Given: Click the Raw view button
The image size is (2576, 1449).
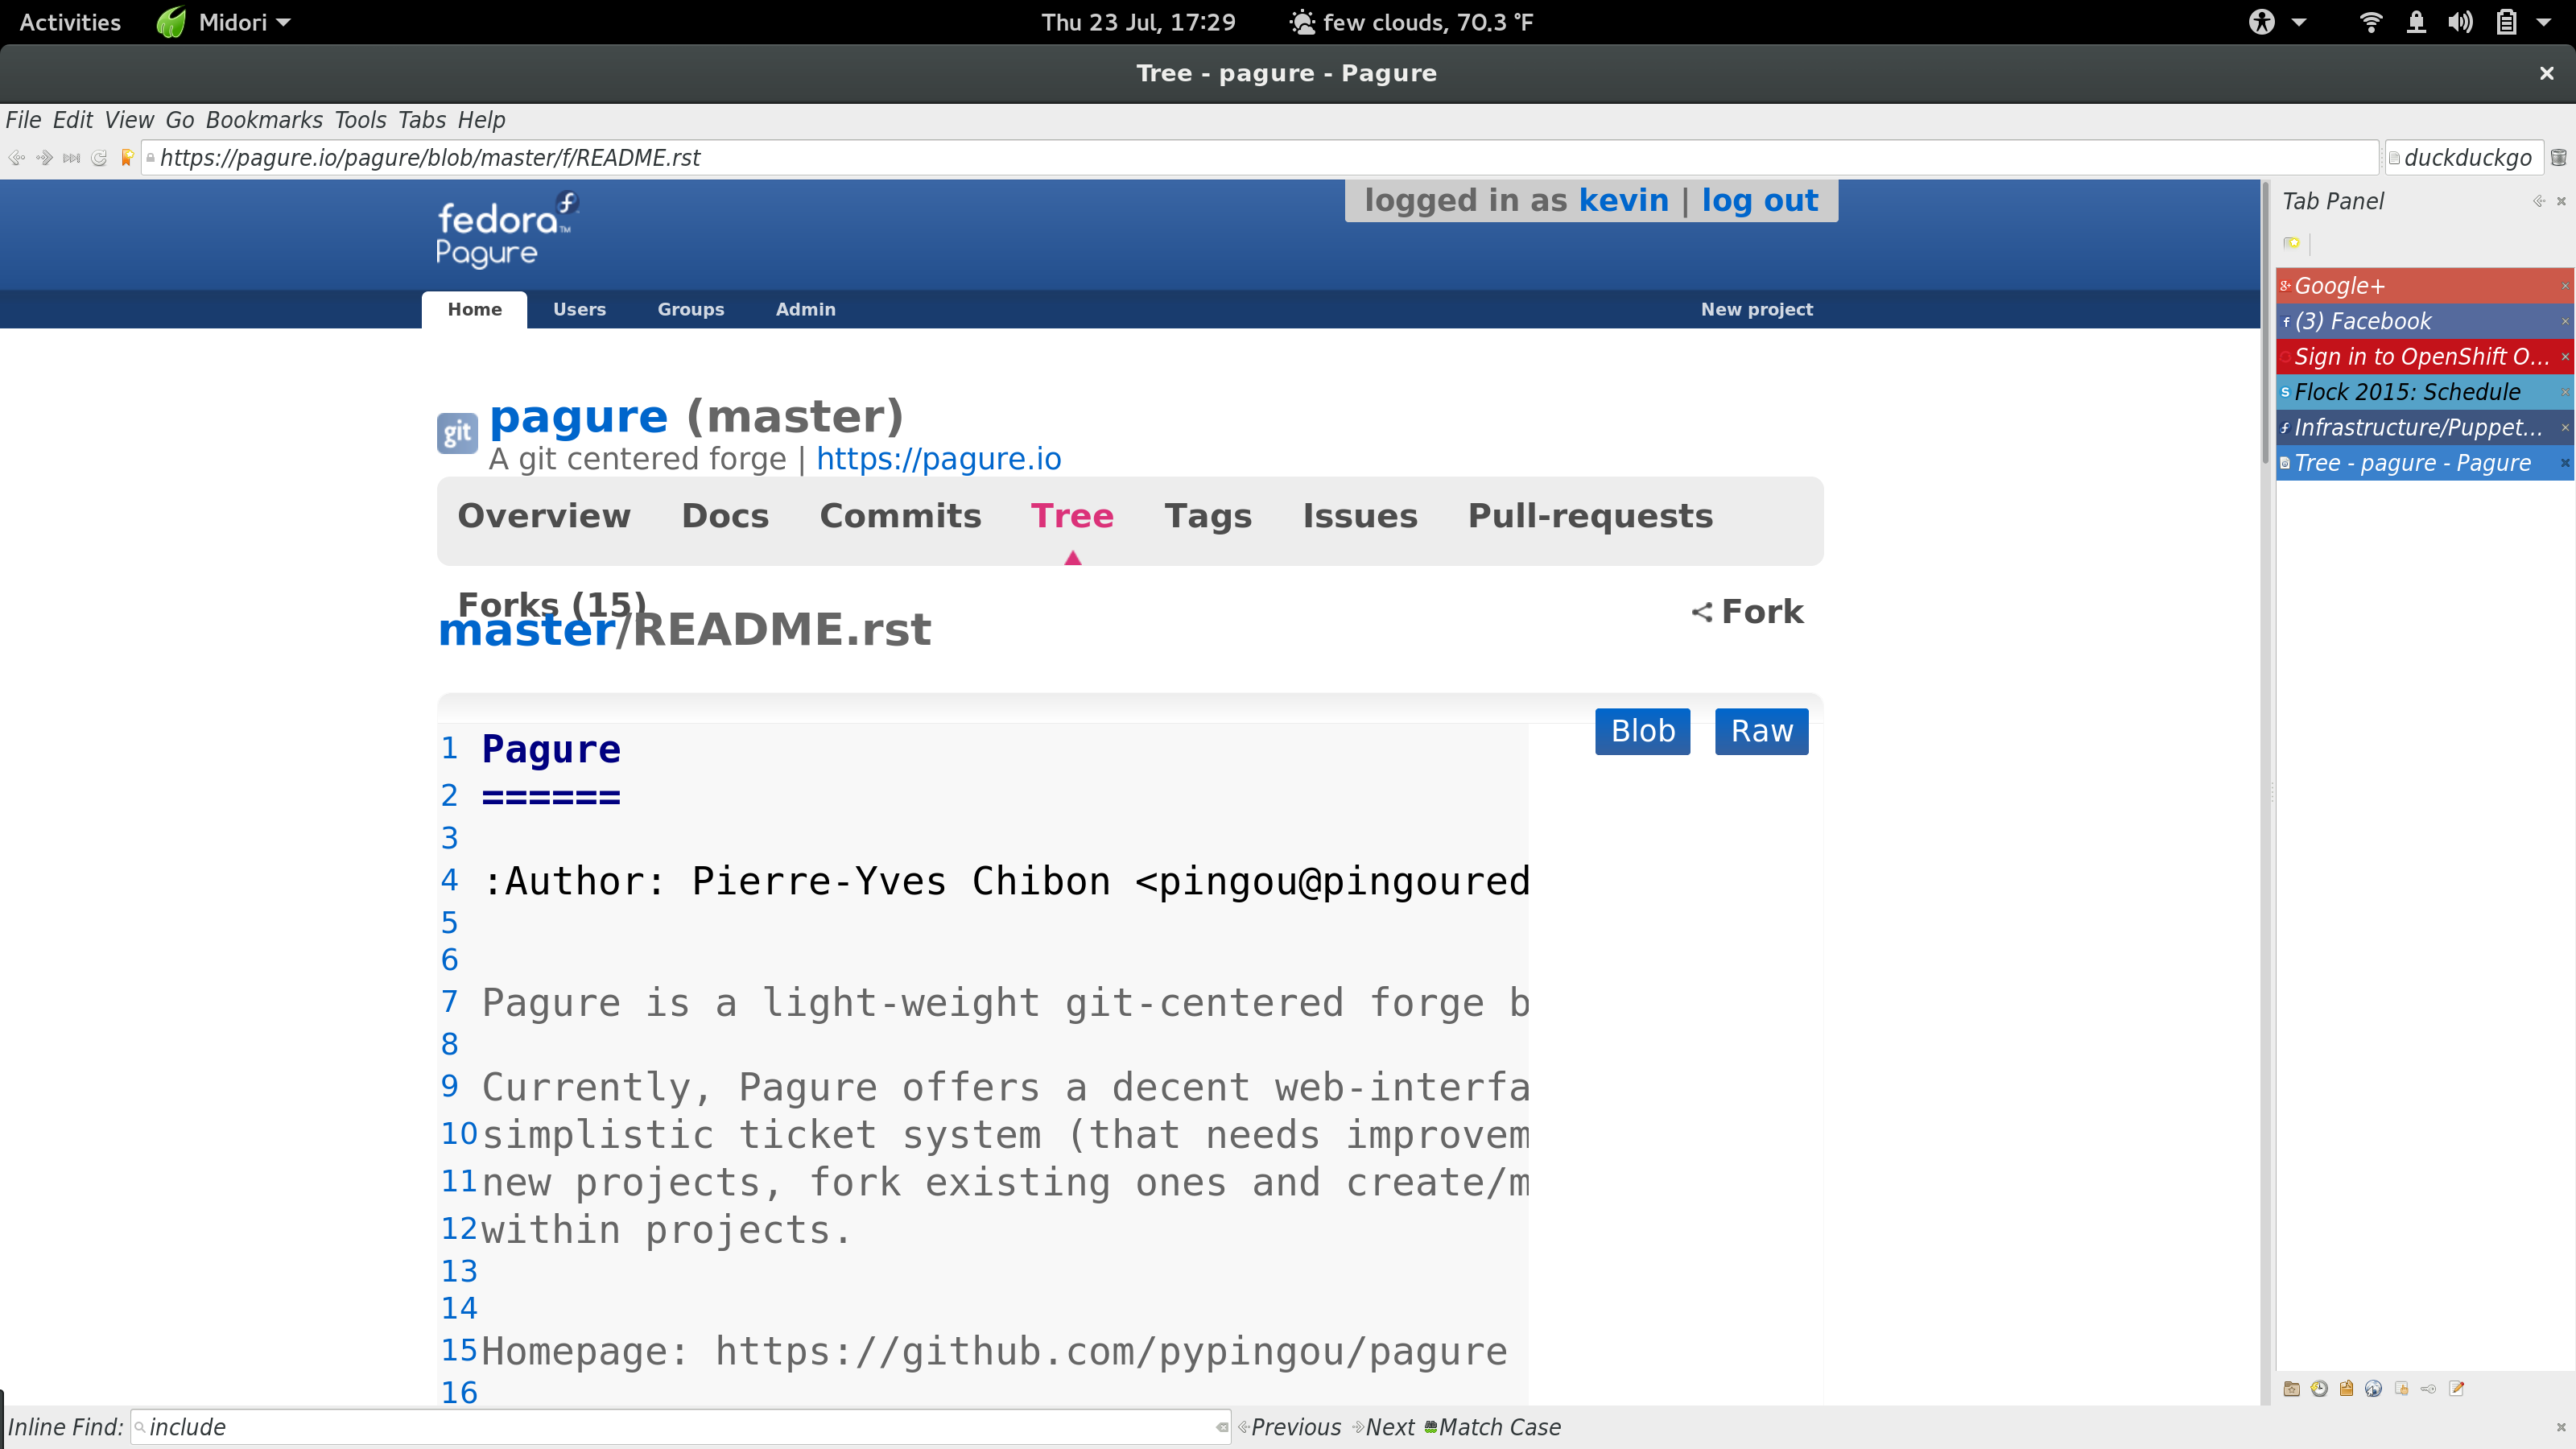Looking at the screenshot, I should pos(1761,732).
